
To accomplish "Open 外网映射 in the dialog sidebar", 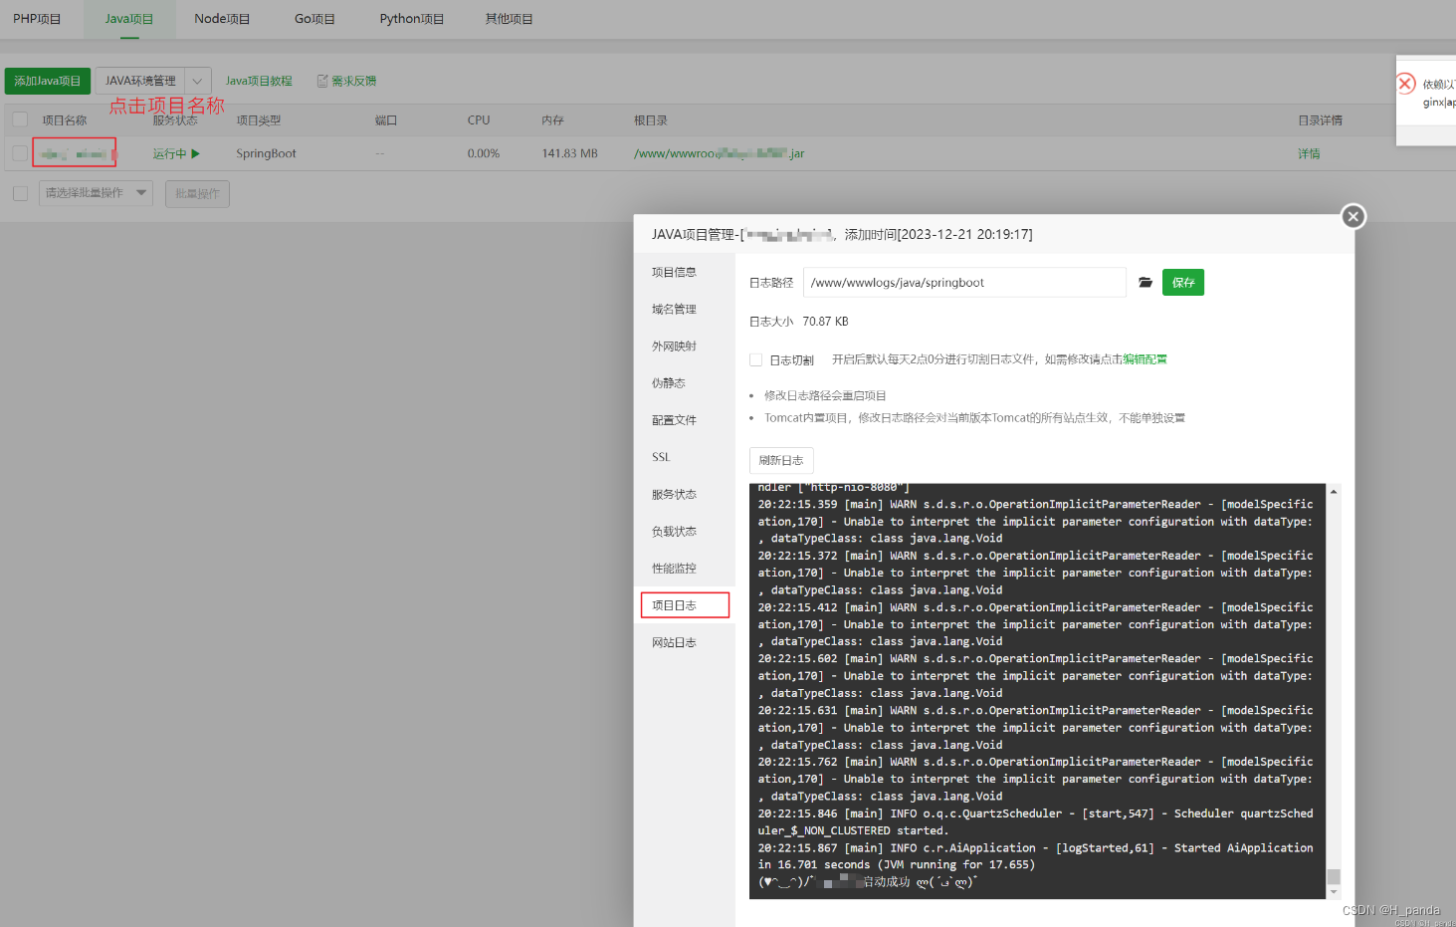I will pyautogui.click(x=674, y=347).
